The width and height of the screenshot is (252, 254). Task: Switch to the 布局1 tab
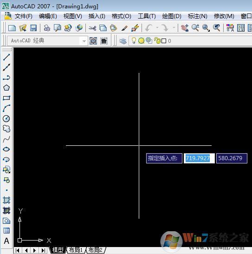pos(76,250)
